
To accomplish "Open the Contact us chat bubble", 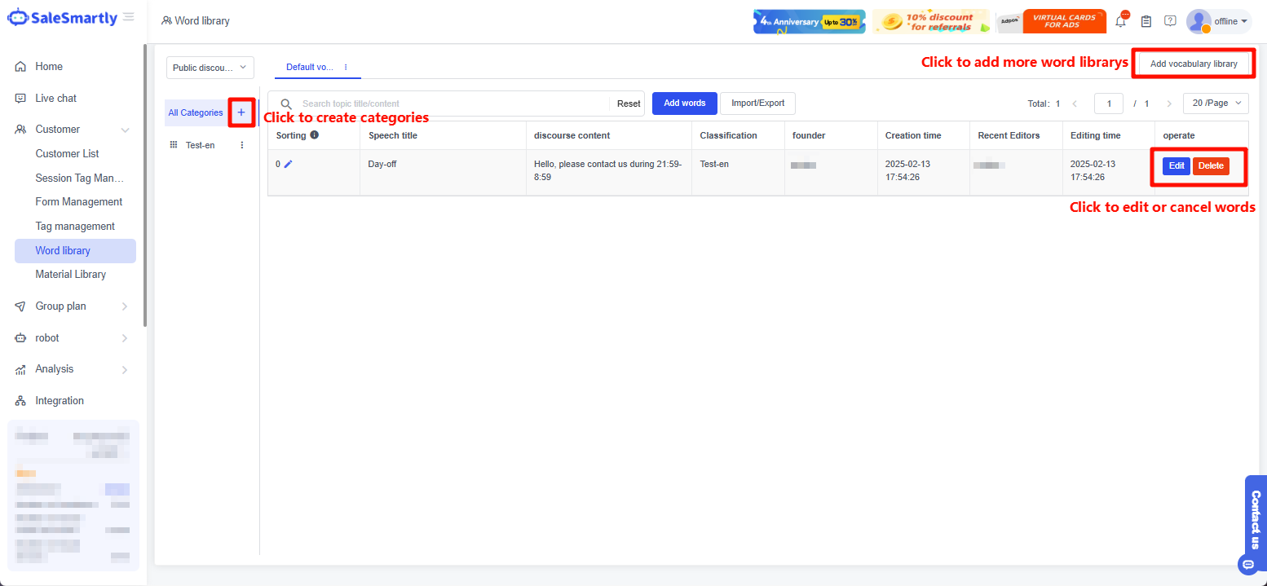I will coord(1248,564).
